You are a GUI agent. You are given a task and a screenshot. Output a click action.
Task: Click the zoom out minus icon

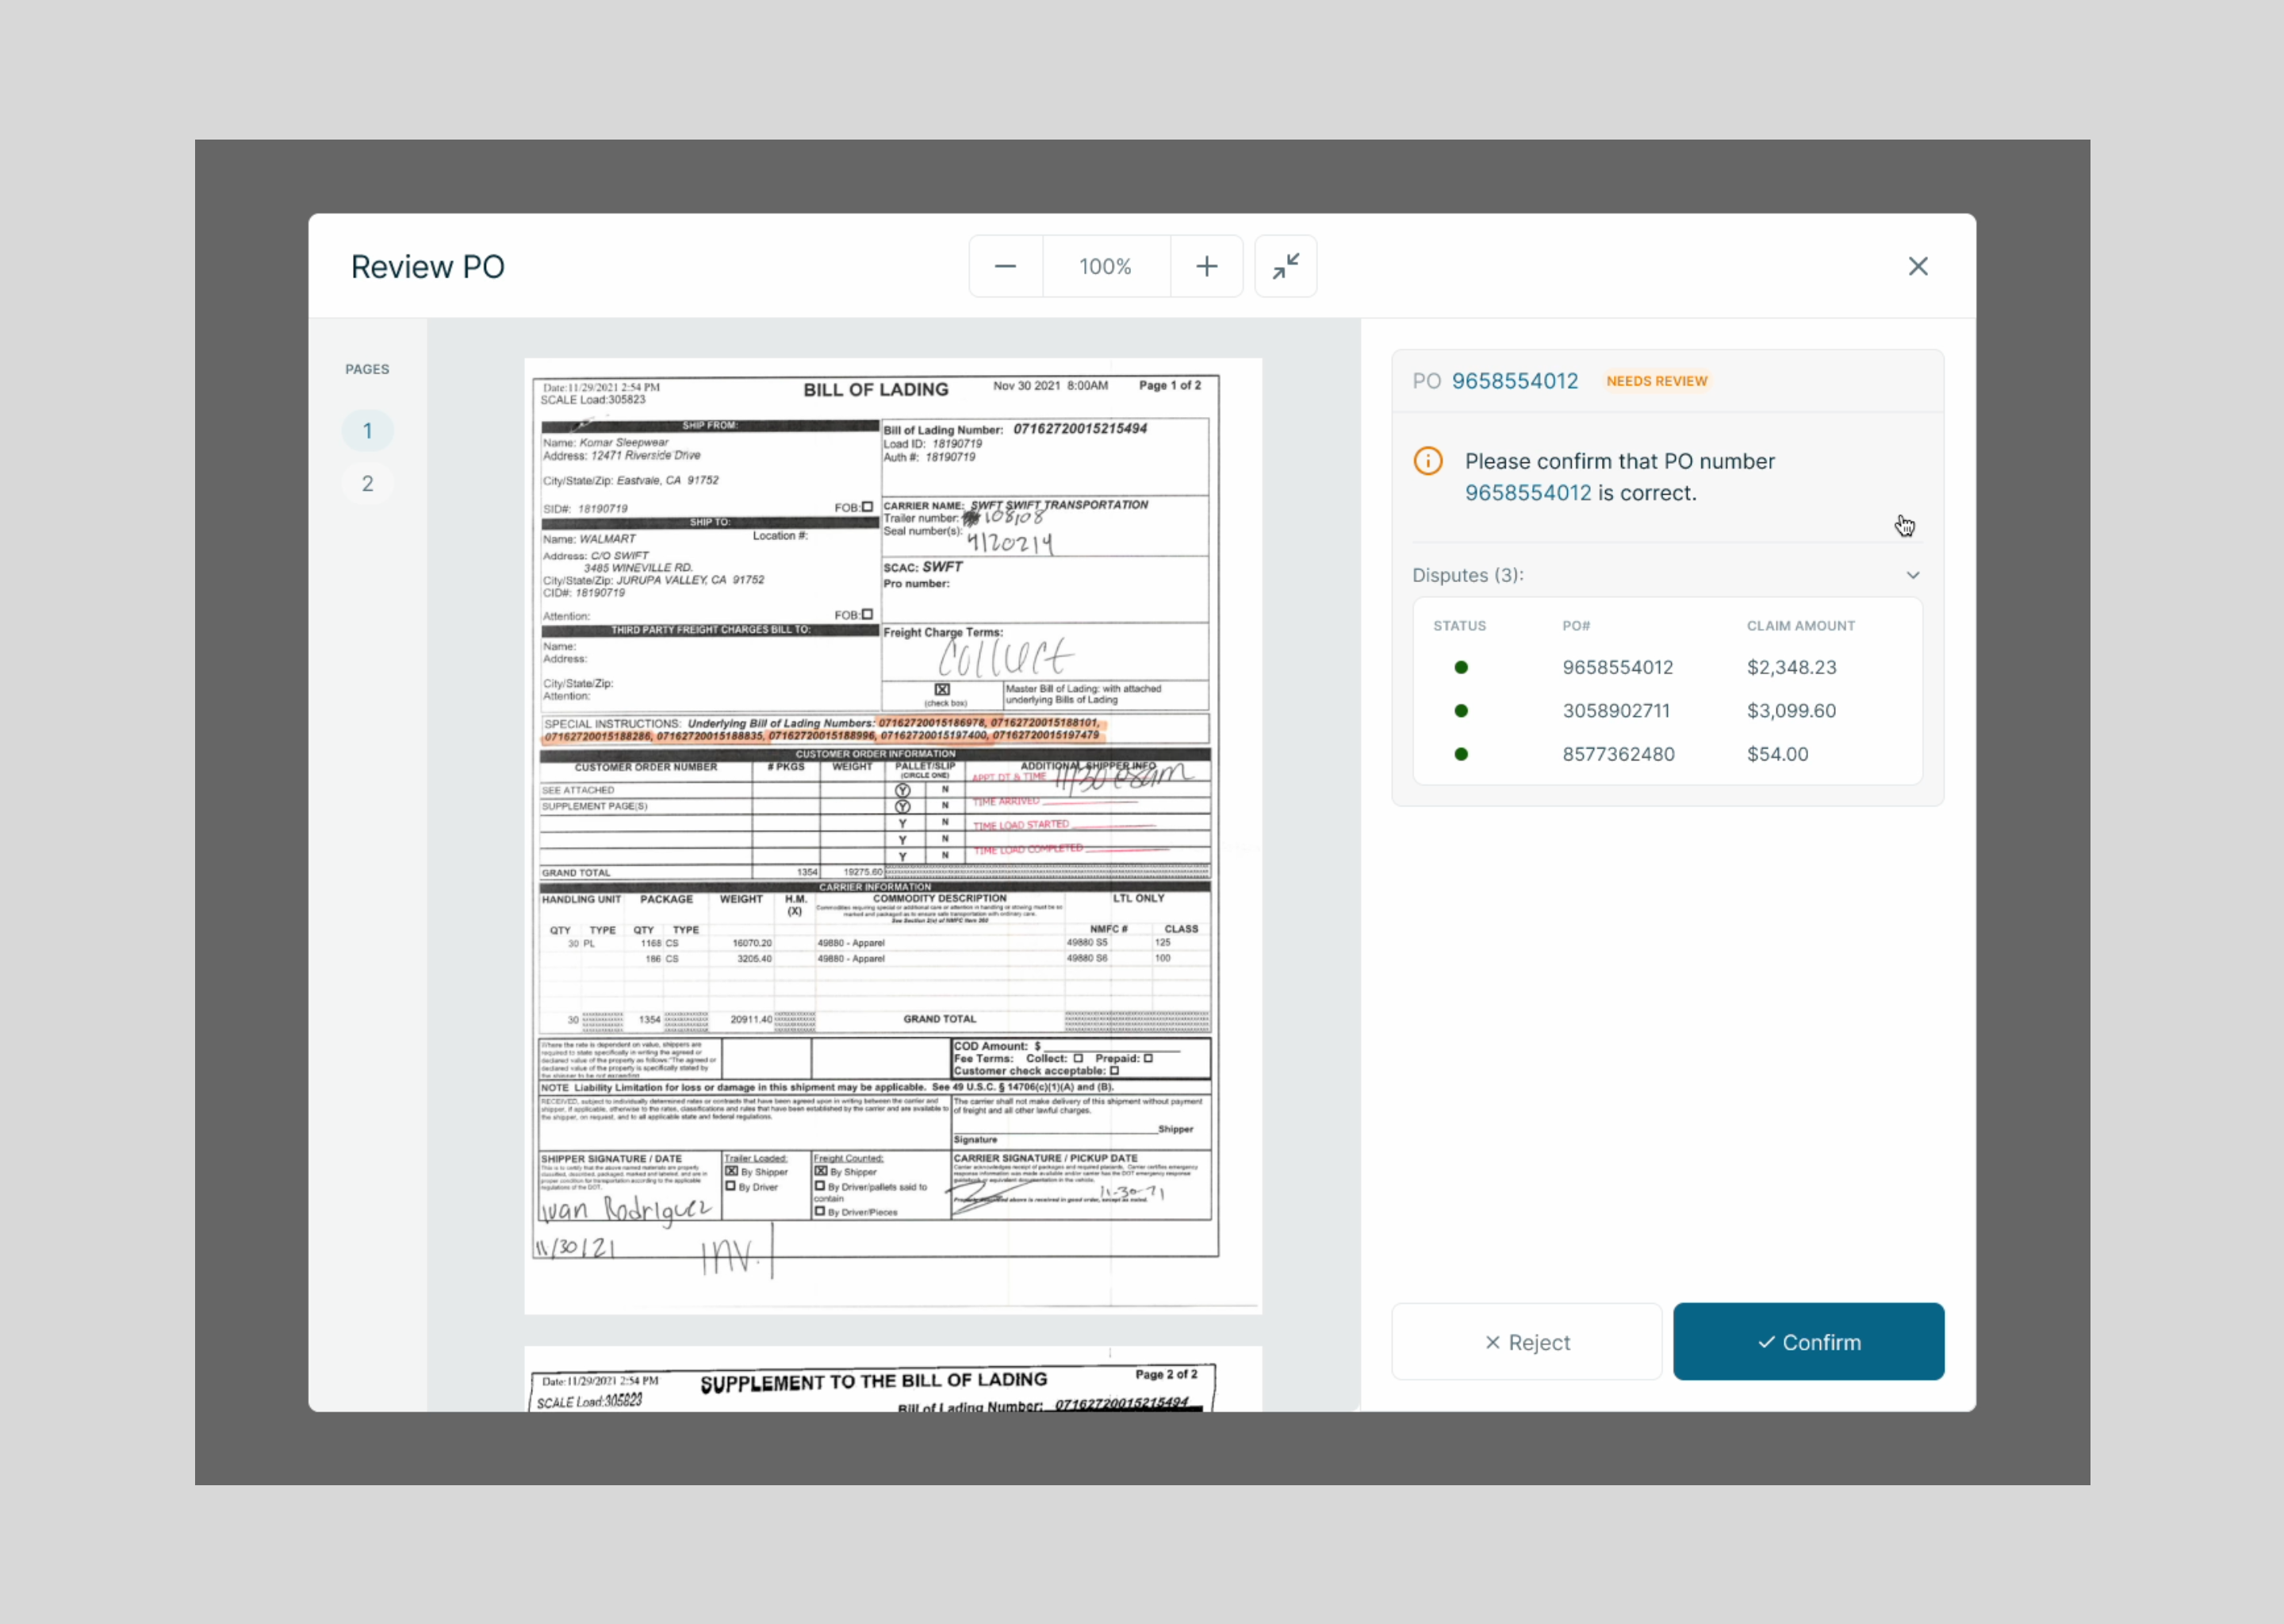click(1005, 266)
